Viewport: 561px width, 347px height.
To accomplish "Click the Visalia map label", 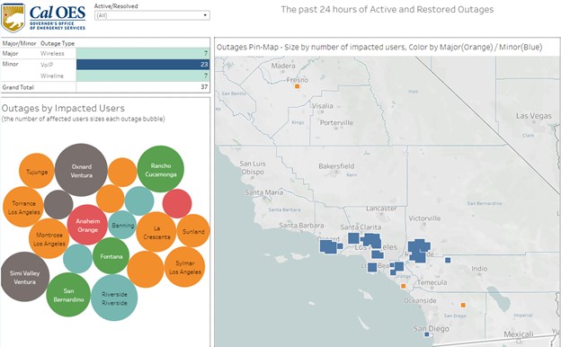I will (x=323, y=106).
